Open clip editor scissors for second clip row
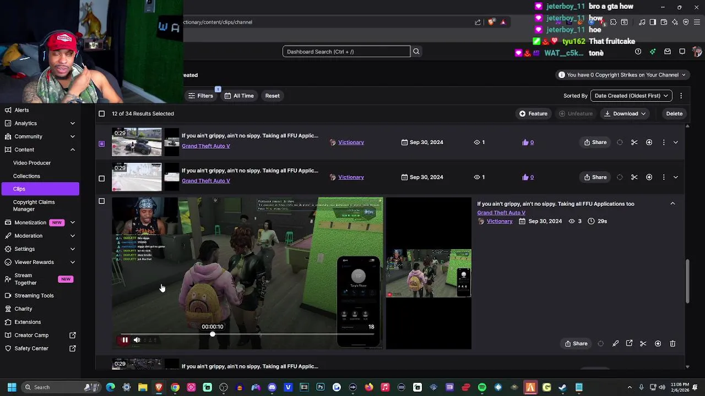The width and height of the screenshot is (705, 396). [x=634, y=177]
